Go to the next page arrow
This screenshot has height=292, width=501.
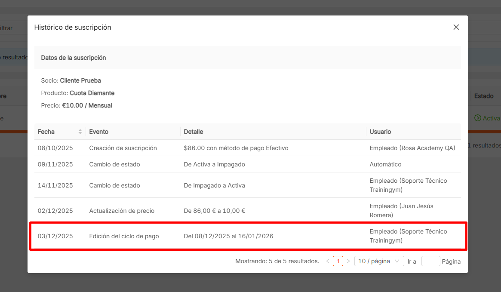[348, 261]
